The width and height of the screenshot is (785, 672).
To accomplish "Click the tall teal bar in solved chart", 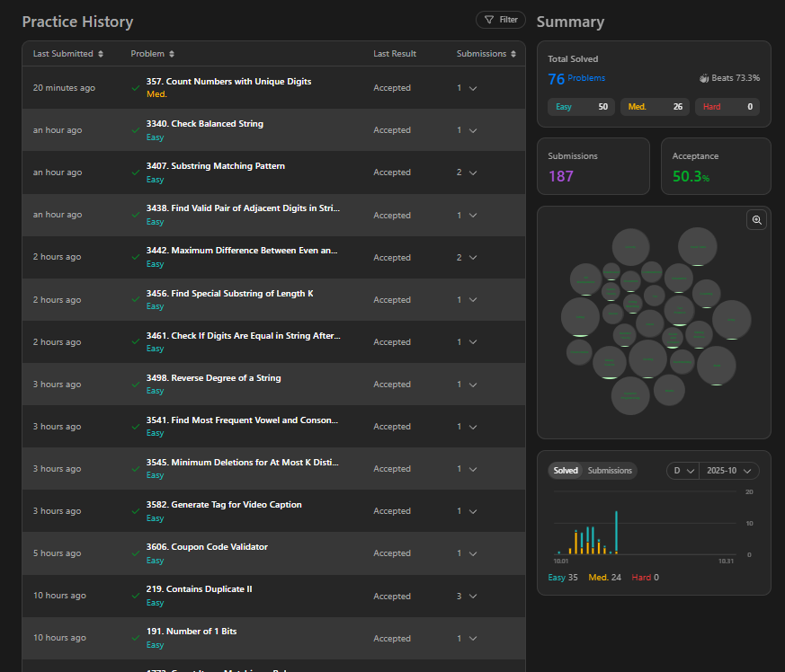I will pyautogui.click(x=616, y=533).
